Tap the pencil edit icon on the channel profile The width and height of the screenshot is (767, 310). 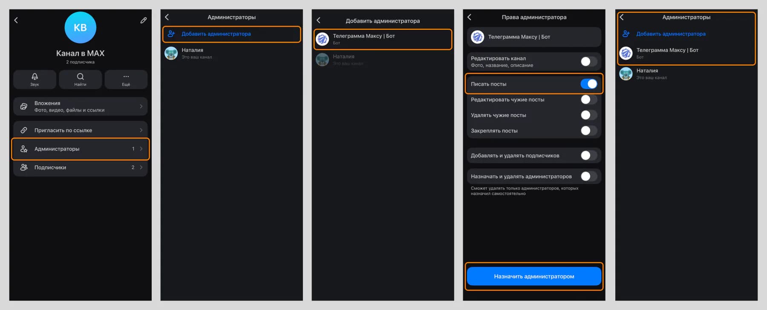(x=144, y=20)
